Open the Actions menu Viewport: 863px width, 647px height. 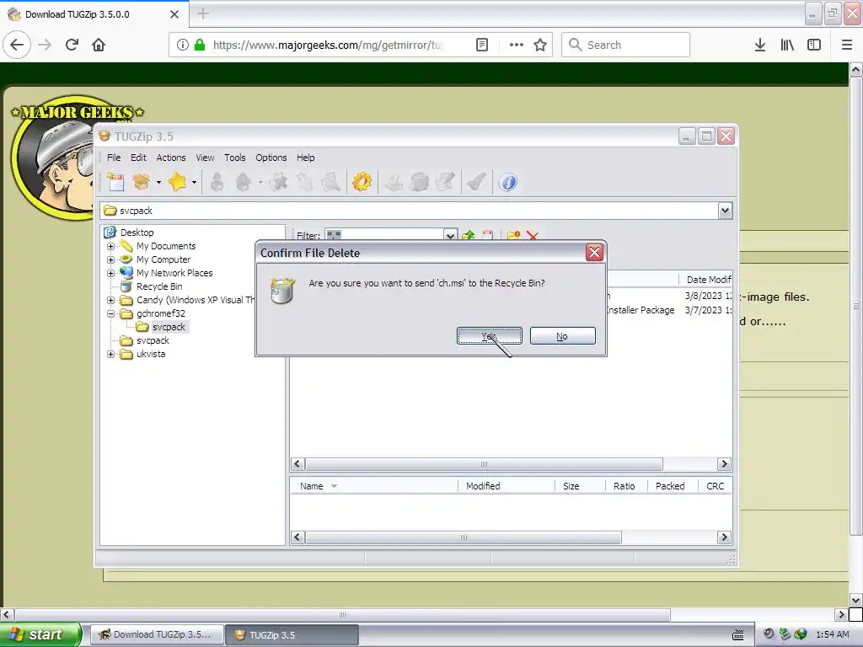(x=170, y=158)
